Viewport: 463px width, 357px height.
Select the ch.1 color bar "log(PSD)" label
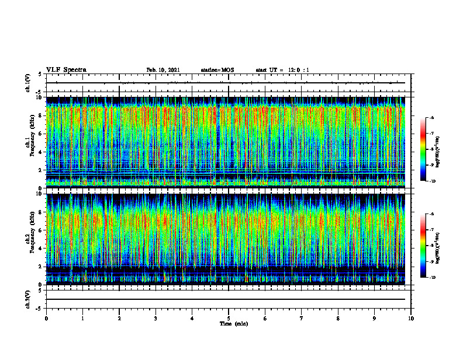[438, 152]
